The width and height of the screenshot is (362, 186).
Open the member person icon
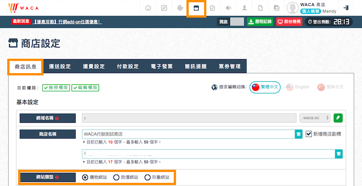coord(244,8)
